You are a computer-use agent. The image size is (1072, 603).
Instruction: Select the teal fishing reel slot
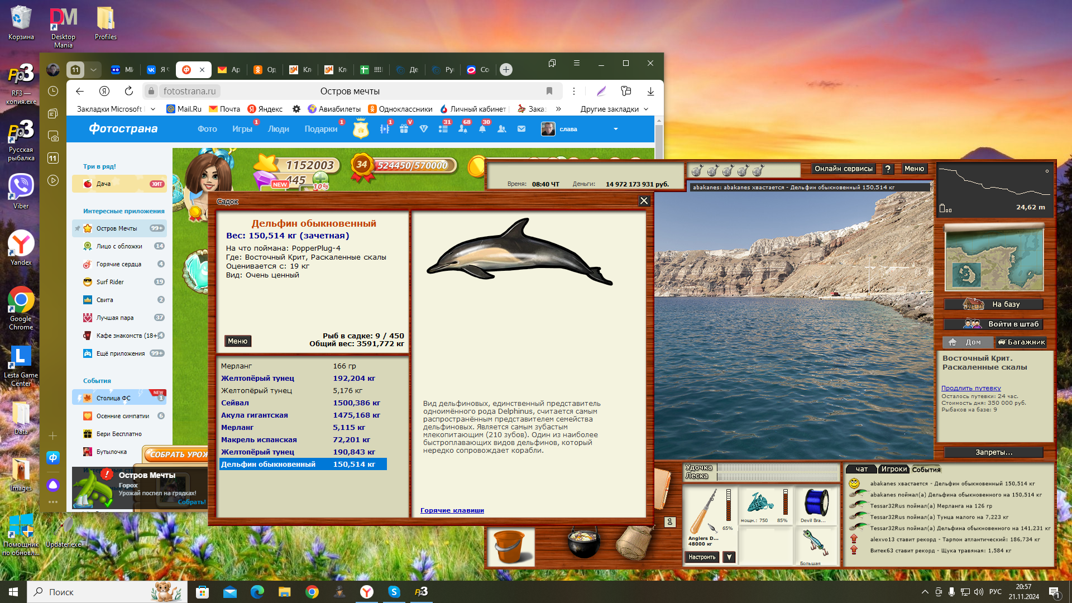(759, 502)
